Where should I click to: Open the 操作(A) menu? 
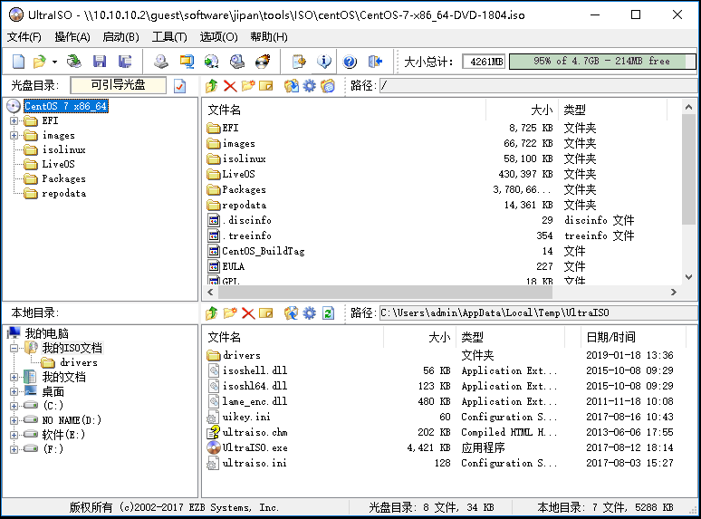[72, 36]
